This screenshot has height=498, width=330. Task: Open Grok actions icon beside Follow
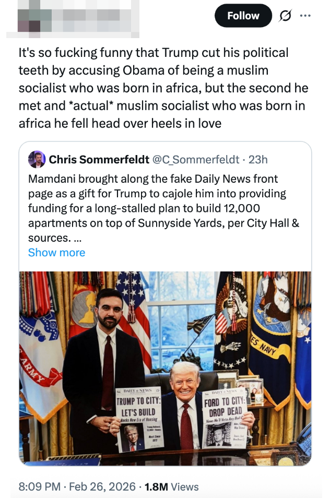(285, 16)
